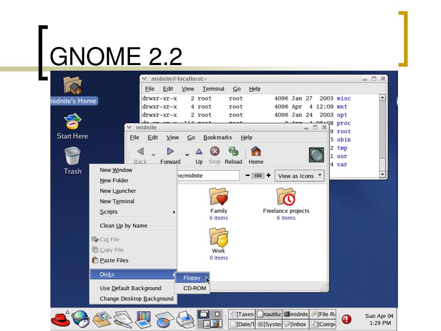This screenshot has height=331, width=441.
Task: Switch to the first workspace
Action: point(204,314)
